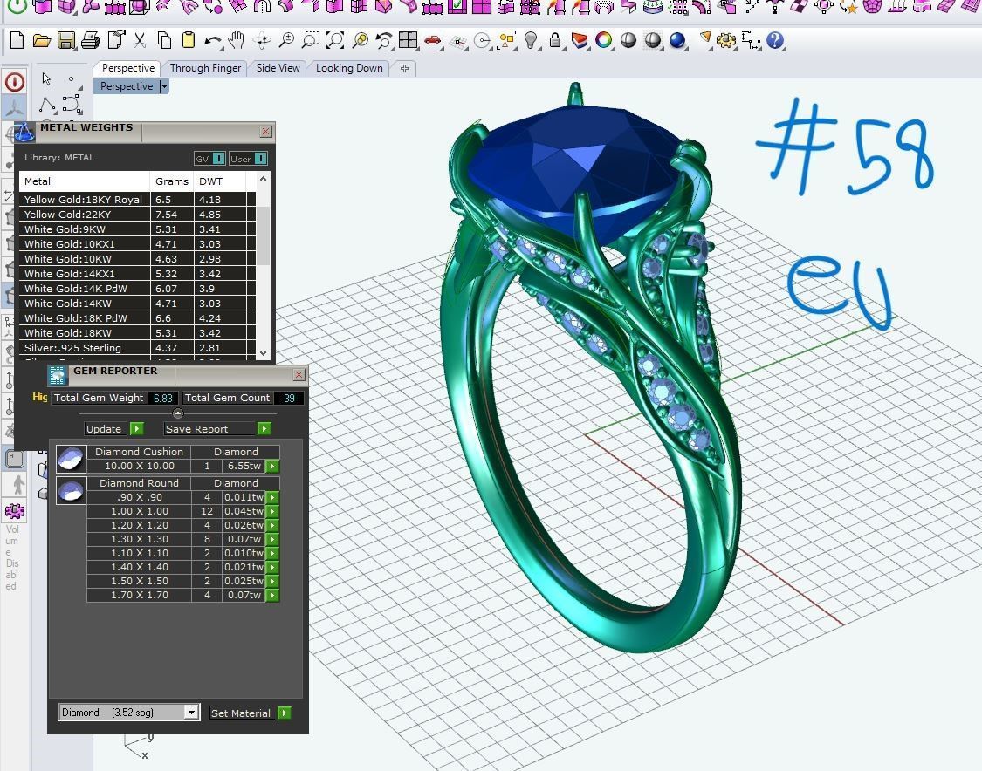Switch to shaded viewport sphere icon
The image size is (982, 771).
coord(628,41)
